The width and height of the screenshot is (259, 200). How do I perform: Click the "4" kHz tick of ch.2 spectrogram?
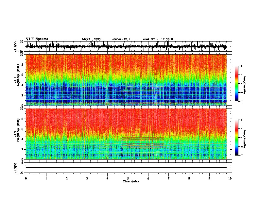point(23,139)
